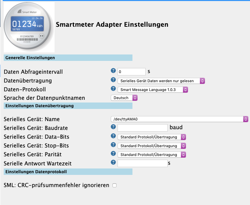The image size is (250, 205).
Task: Toggle SML CRC-prüfsummenfehler ignorieren checkbox
Action: coord(114,185)
